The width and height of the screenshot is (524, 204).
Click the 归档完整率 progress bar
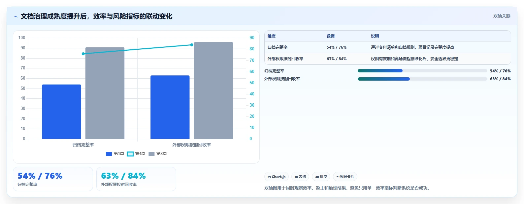tap(422, 71)
